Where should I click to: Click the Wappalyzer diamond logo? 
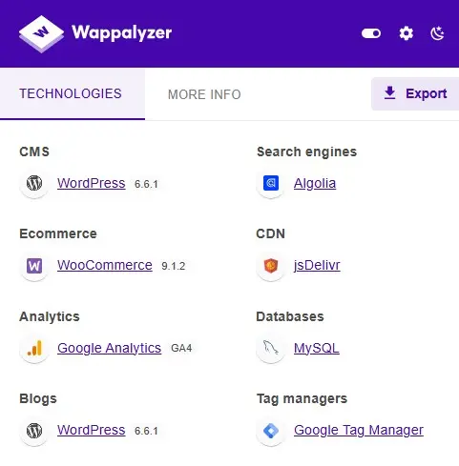(41, 33)
